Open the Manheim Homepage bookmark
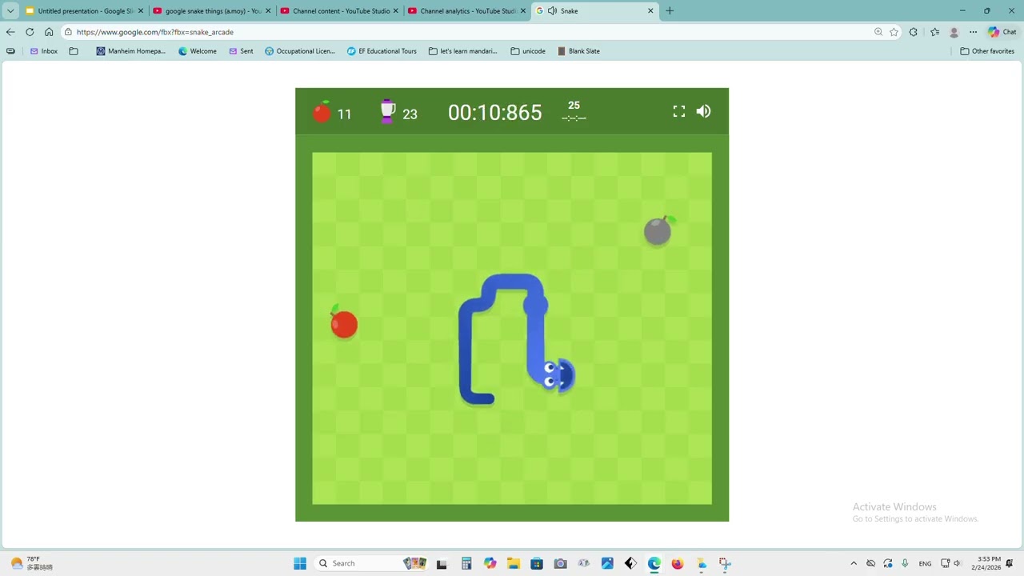Image resolution: width=1024 pixels, height=576 pixels. point(130,51)
